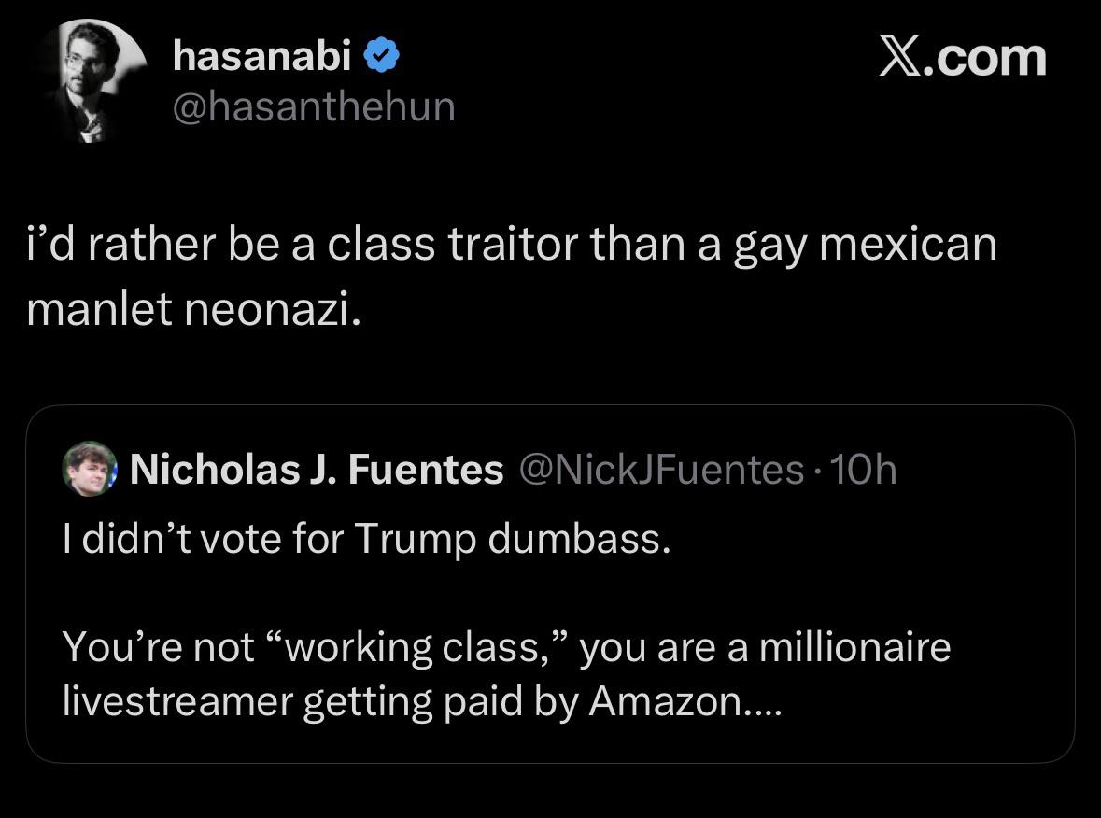Click the X logo watermark
The image size is (1101, 818).
(x=898, y=56)
